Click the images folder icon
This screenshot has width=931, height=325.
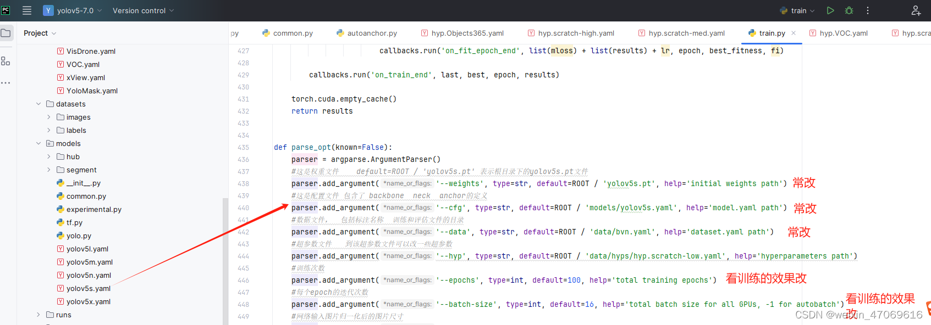[x=60, y=117]
